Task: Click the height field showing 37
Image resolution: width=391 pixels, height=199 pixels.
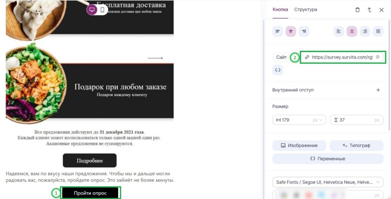Action: coord(357,120)
